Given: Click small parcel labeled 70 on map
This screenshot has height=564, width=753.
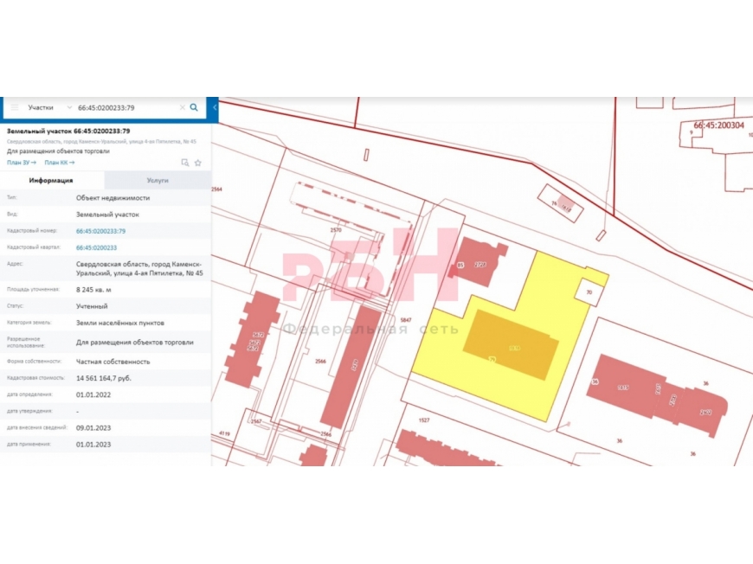Looking at the screenshot, I should [589, 292].
